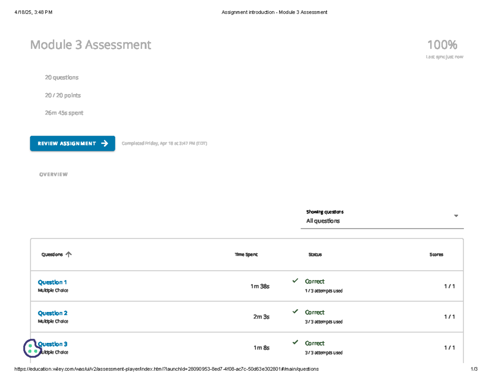Click the ascending sort arrow next to Questions header
Image resolution: width=493 pixels, height=381 pixels.
[x=69, y=254]
